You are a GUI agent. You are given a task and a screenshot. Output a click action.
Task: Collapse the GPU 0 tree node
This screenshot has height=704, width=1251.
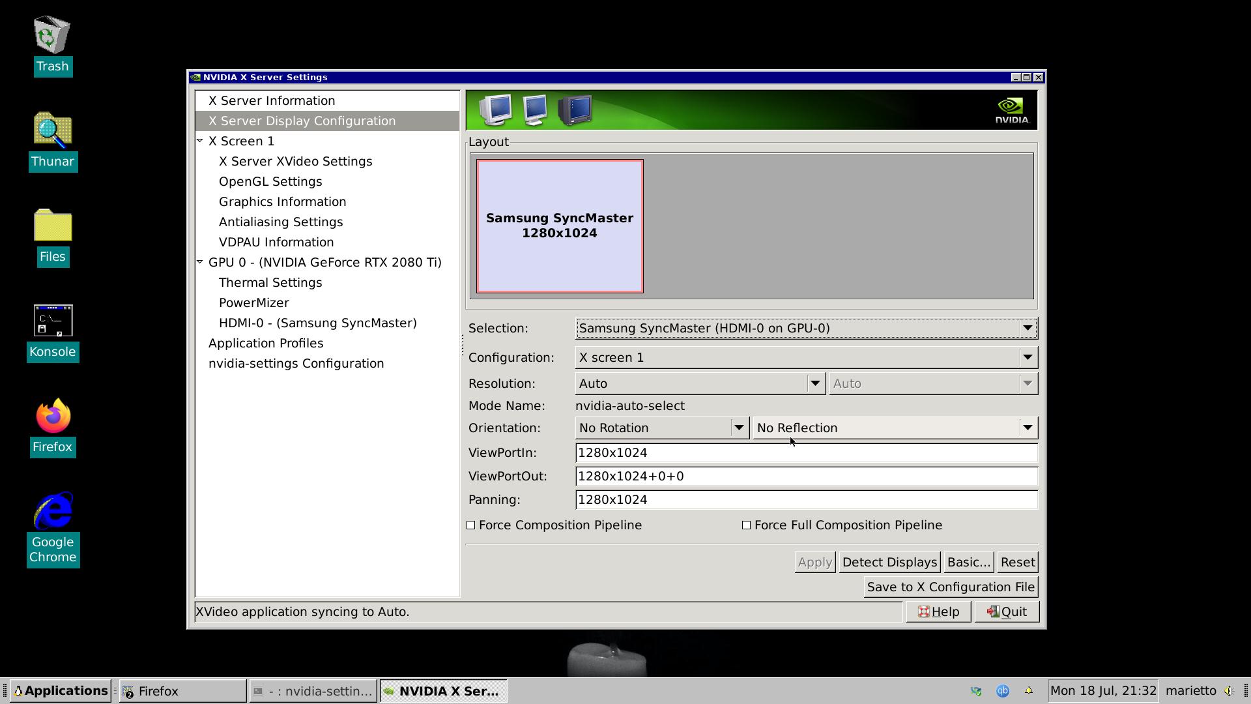point(200,262)
